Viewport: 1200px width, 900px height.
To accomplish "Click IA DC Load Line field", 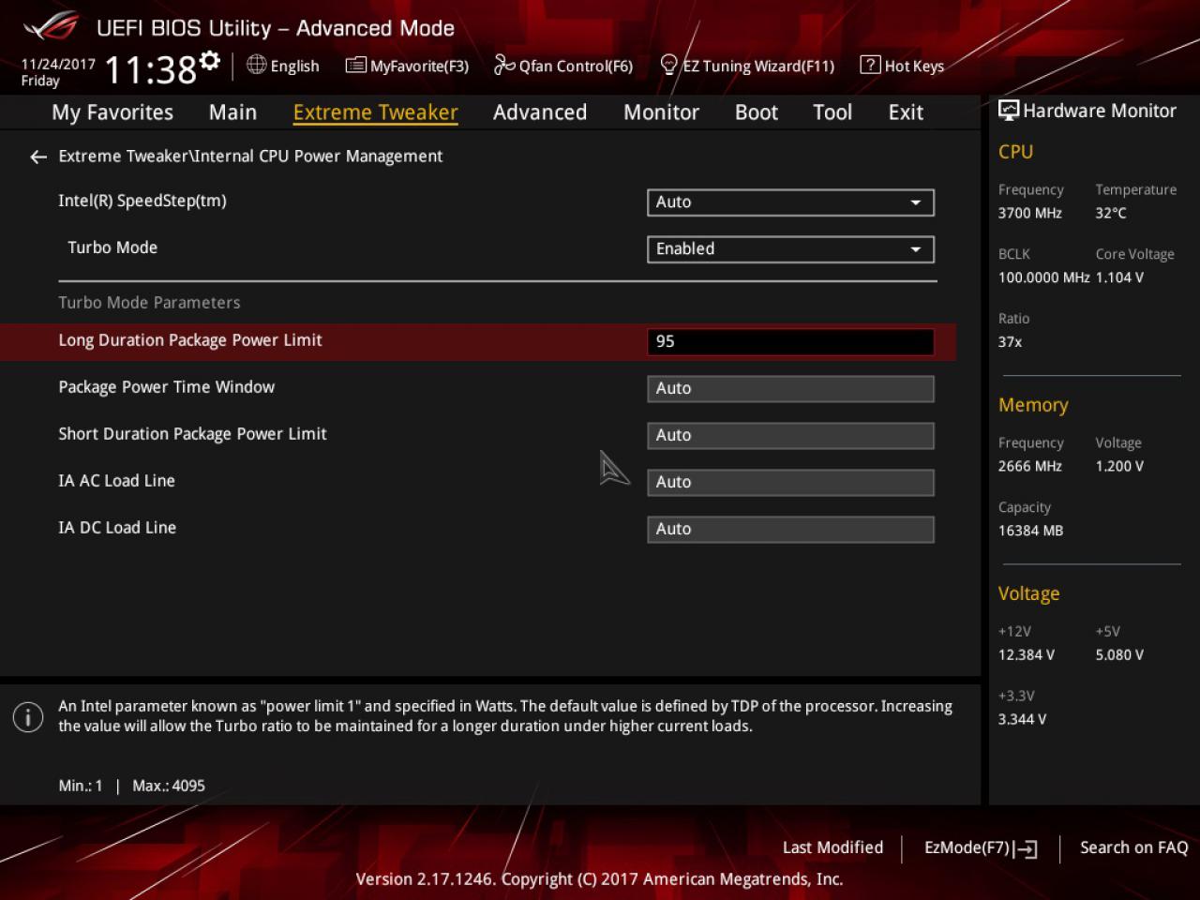I will [790, 529].
